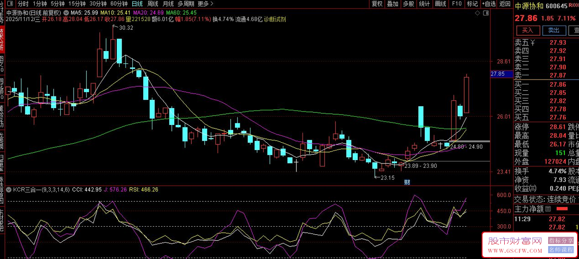Select the 30分钟 timeframe tab

98,4
